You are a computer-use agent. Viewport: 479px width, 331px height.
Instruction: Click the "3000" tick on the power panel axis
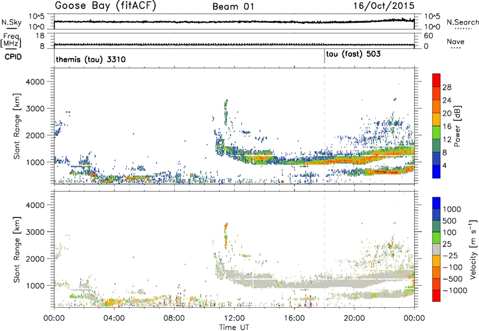(35, 109)
